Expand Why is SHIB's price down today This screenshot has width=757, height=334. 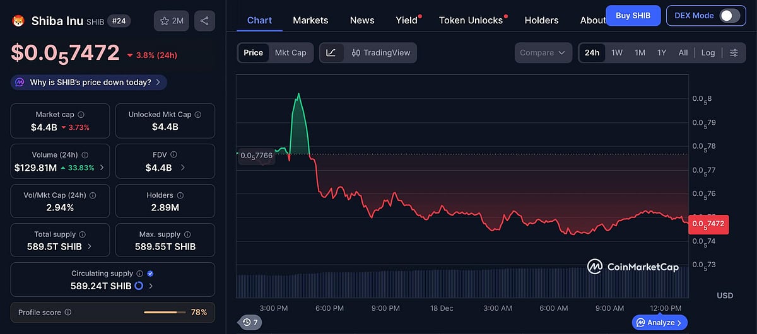coord(89,82)
